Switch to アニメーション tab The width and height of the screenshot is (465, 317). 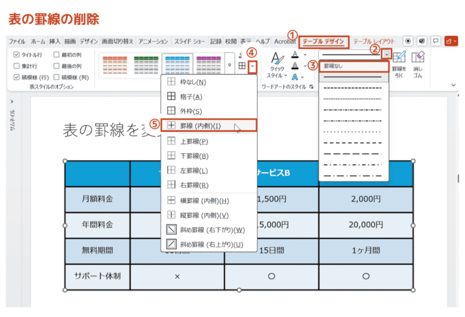(153, 41)
